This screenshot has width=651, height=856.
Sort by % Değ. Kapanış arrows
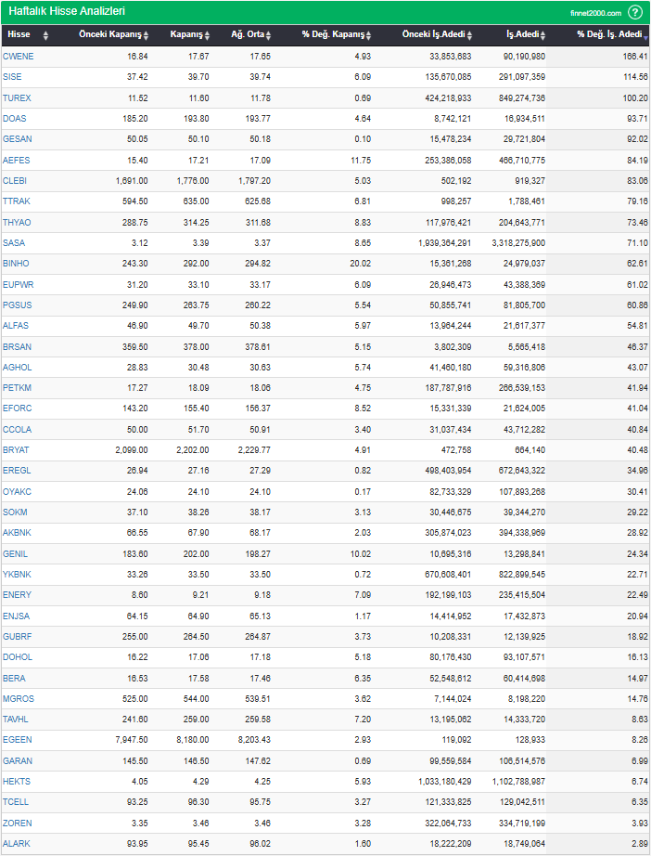coord(368,35)
